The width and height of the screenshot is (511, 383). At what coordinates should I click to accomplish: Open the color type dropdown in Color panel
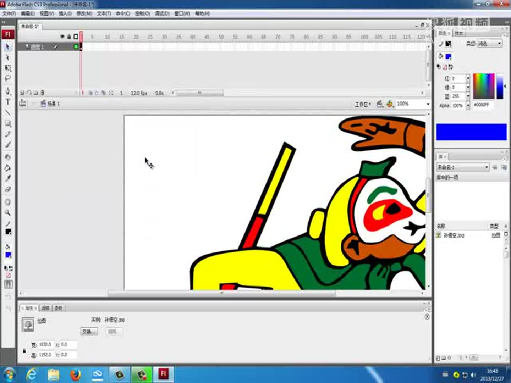(489, 44)
